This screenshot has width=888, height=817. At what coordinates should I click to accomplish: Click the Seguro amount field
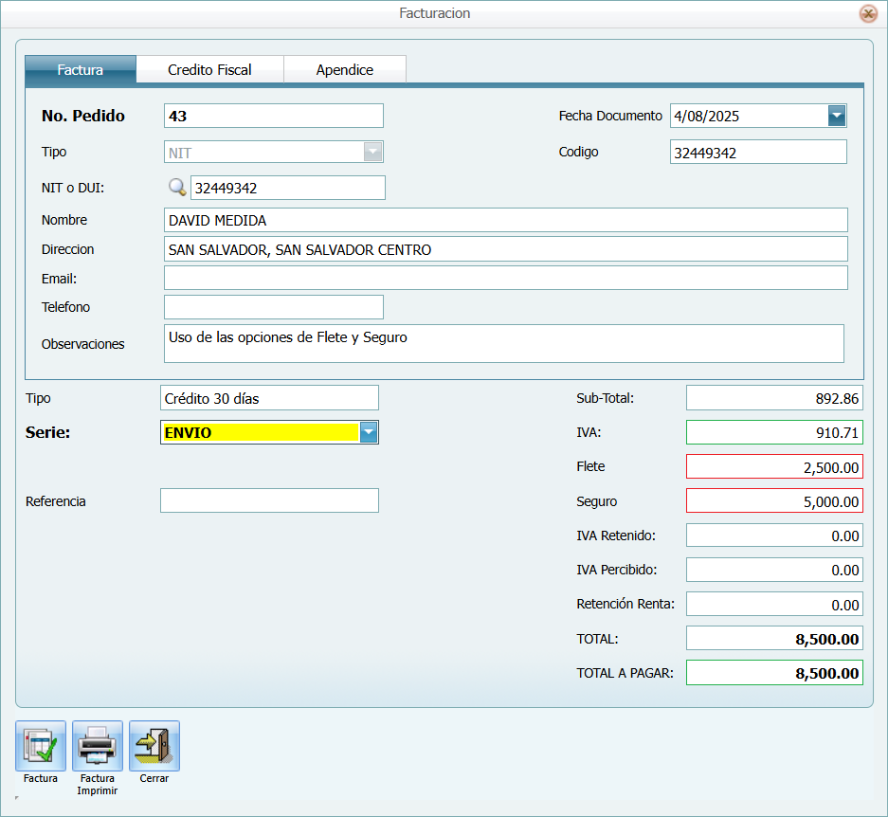[773, 501]
